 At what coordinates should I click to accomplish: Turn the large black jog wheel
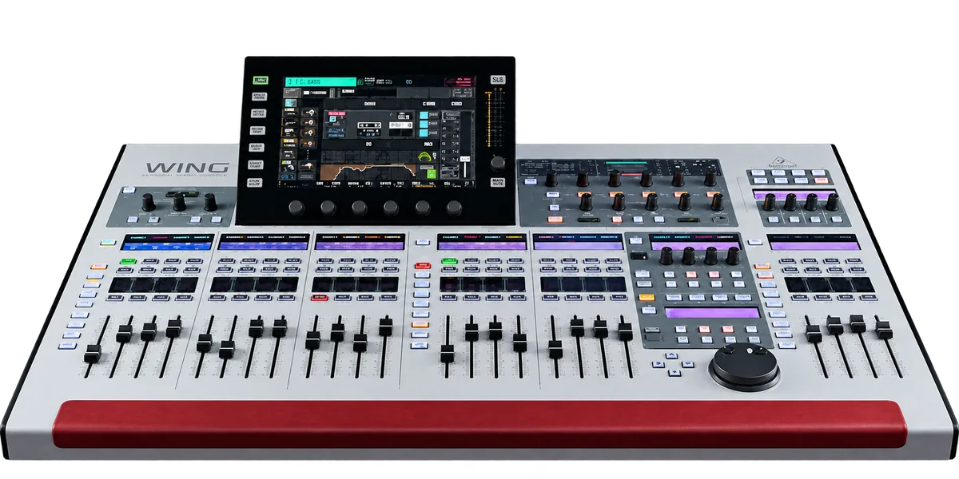(746, 366)
